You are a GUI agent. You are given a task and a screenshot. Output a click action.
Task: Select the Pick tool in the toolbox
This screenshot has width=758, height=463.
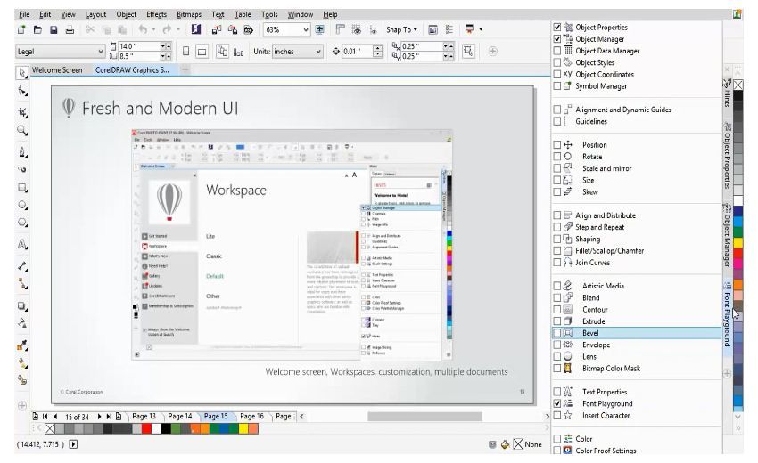(21, 73)
